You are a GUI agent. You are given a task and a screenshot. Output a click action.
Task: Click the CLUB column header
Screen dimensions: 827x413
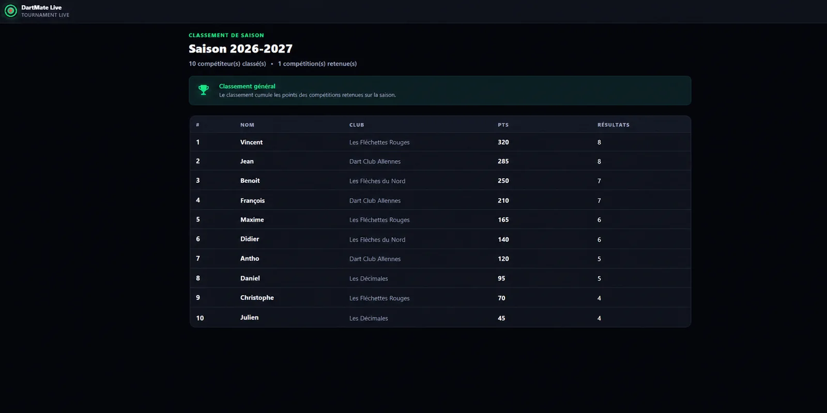tap(357, 125)
